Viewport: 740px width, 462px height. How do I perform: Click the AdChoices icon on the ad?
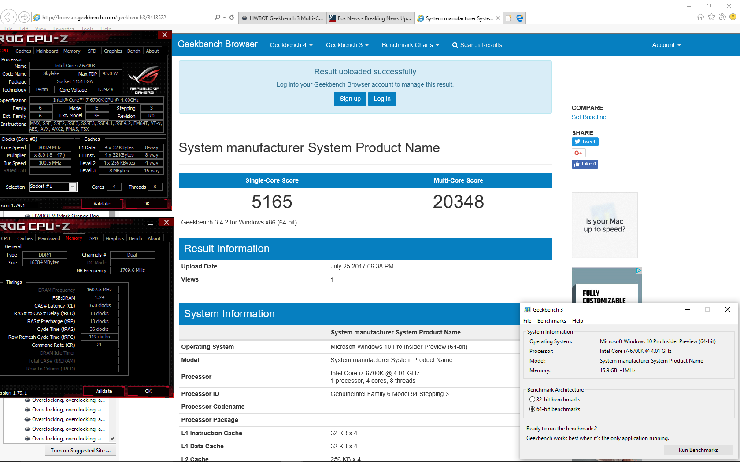point(639,271)
